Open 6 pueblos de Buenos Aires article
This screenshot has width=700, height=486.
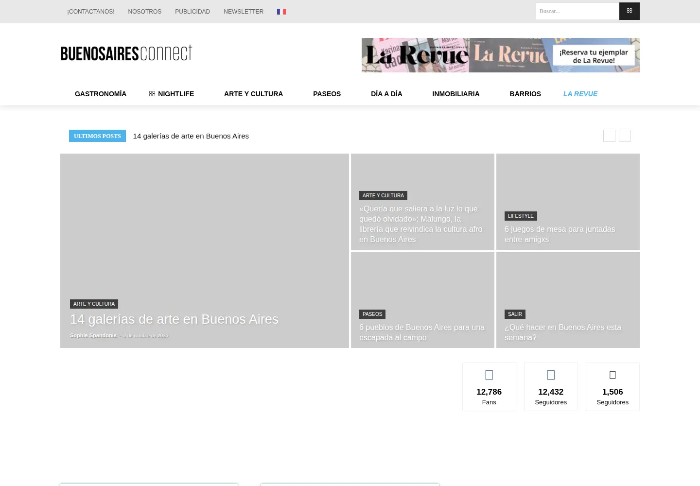[x=422, y=332]
